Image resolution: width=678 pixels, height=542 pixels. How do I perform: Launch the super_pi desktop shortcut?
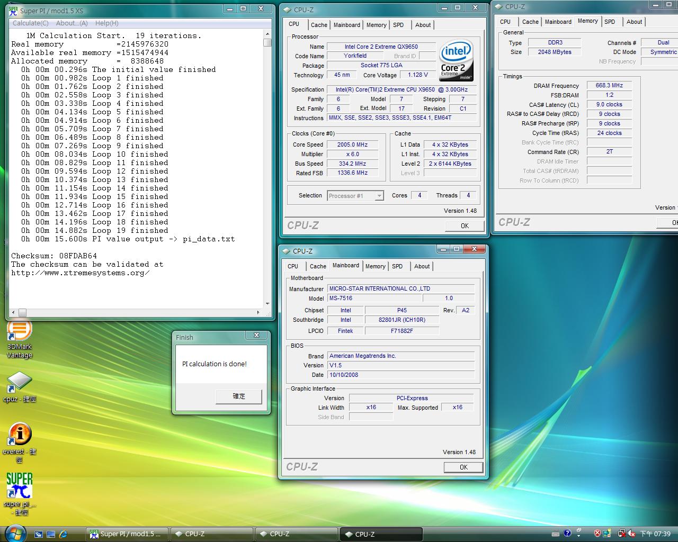(19, 493)
